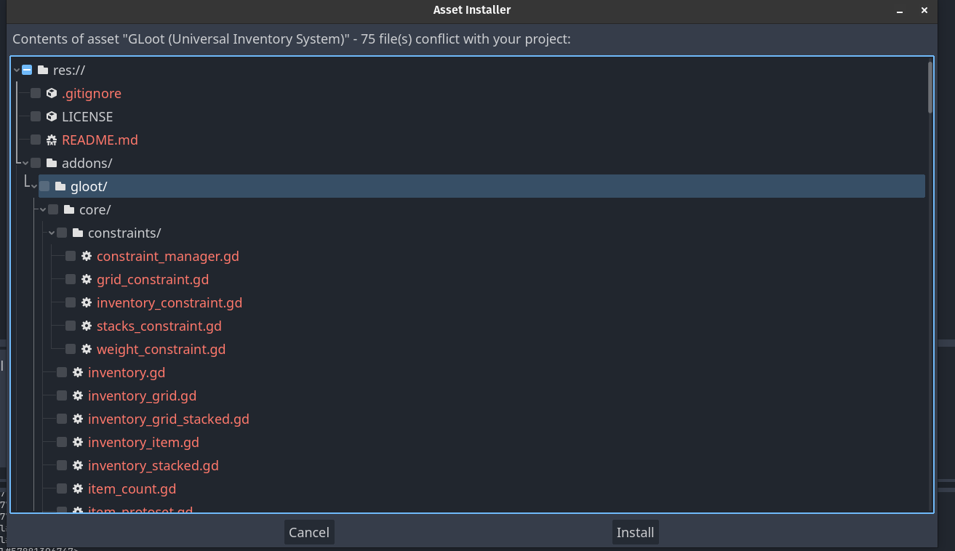Click the script icon beside README.md
This screenshot has height=551, width=955.
(x=51, y=140)
